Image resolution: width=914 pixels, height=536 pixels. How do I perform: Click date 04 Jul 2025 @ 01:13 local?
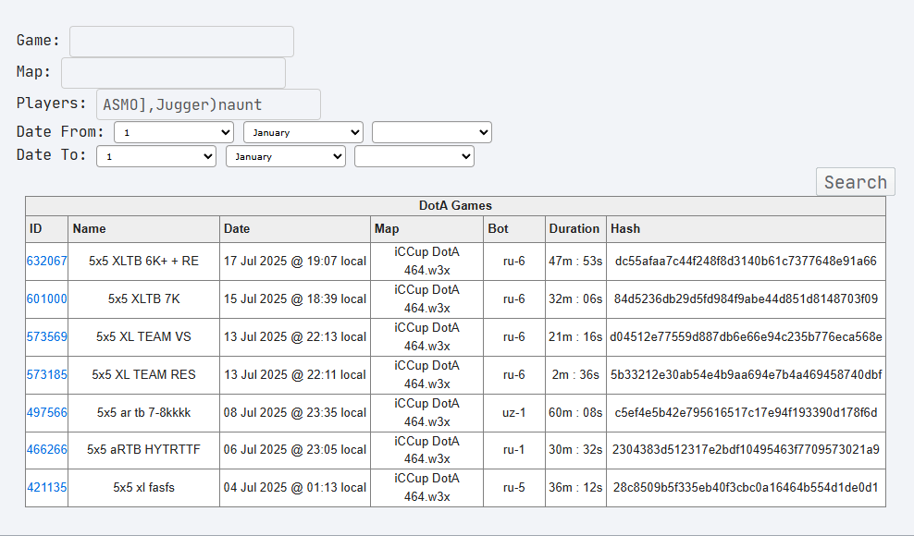(295, 488)
